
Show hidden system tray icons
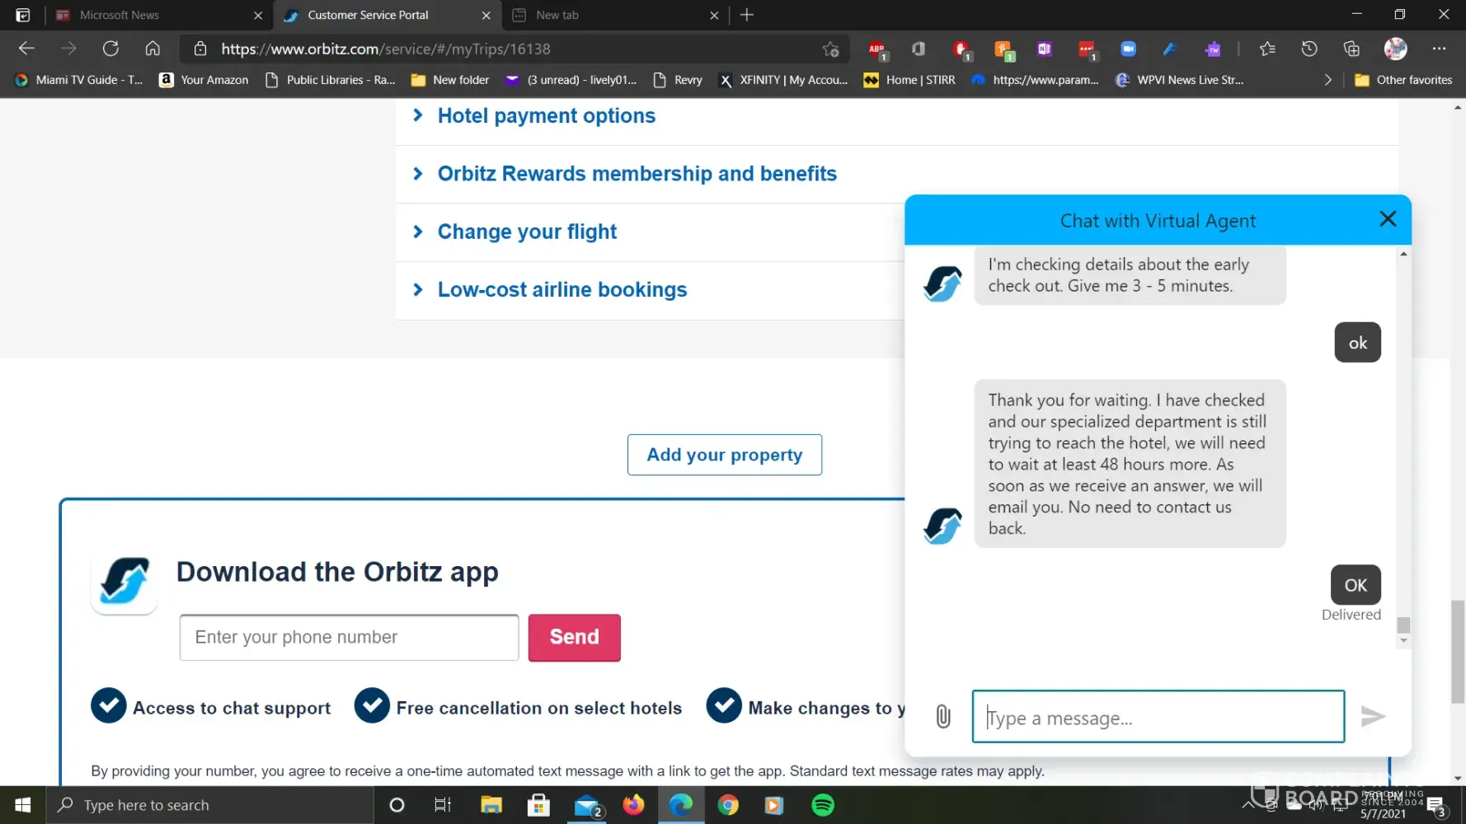1248,805
